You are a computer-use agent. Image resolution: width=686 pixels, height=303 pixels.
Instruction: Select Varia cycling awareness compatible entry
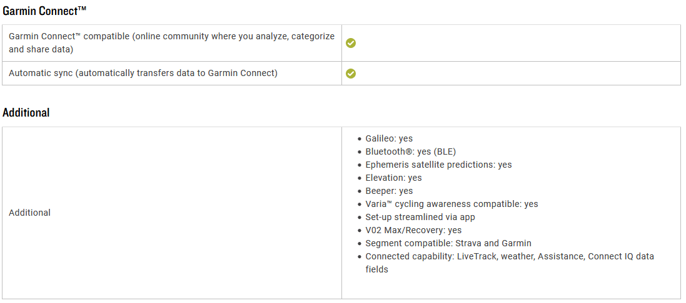[451, 204]
